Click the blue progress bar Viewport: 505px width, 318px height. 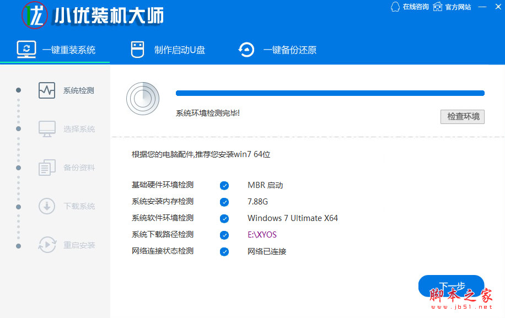330,93
